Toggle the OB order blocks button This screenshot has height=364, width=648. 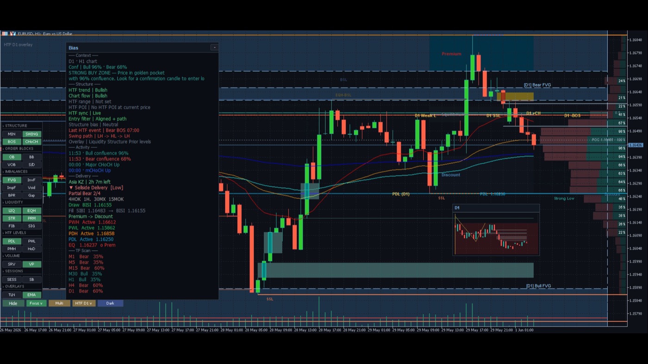point(12,157)
